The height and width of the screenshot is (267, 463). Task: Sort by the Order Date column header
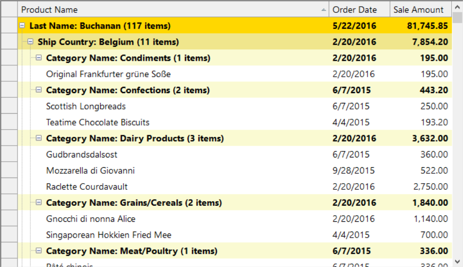tap(360, 9)
